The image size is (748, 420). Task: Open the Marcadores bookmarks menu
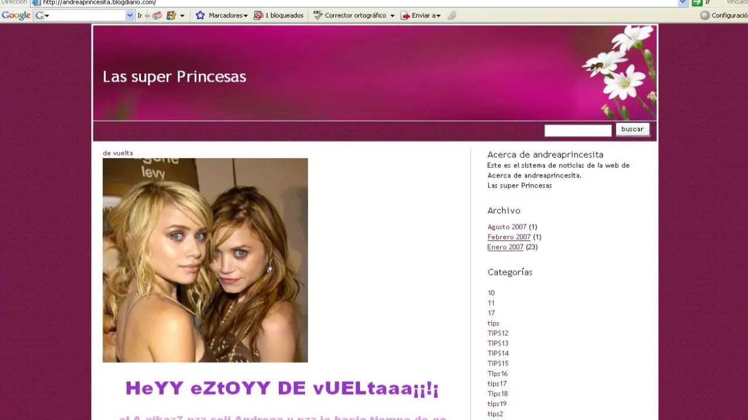click(228, 16)
